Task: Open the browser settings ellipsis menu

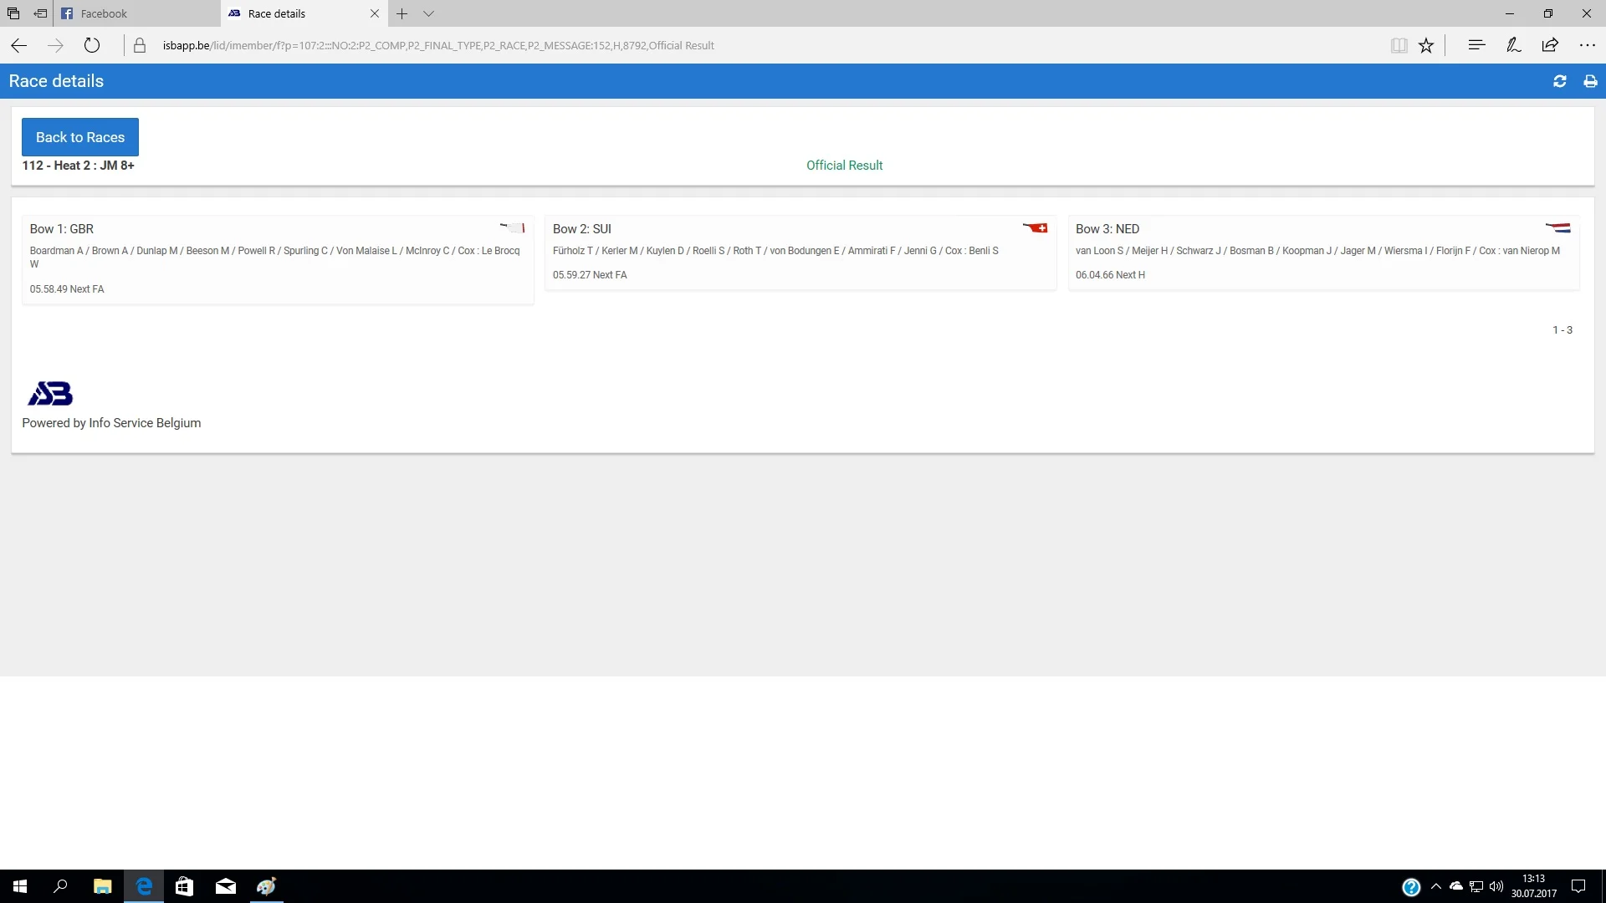Action: pos(1587,45)
